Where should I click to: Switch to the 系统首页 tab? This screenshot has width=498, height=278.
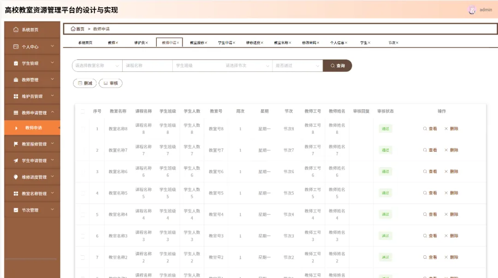[85, 42]
